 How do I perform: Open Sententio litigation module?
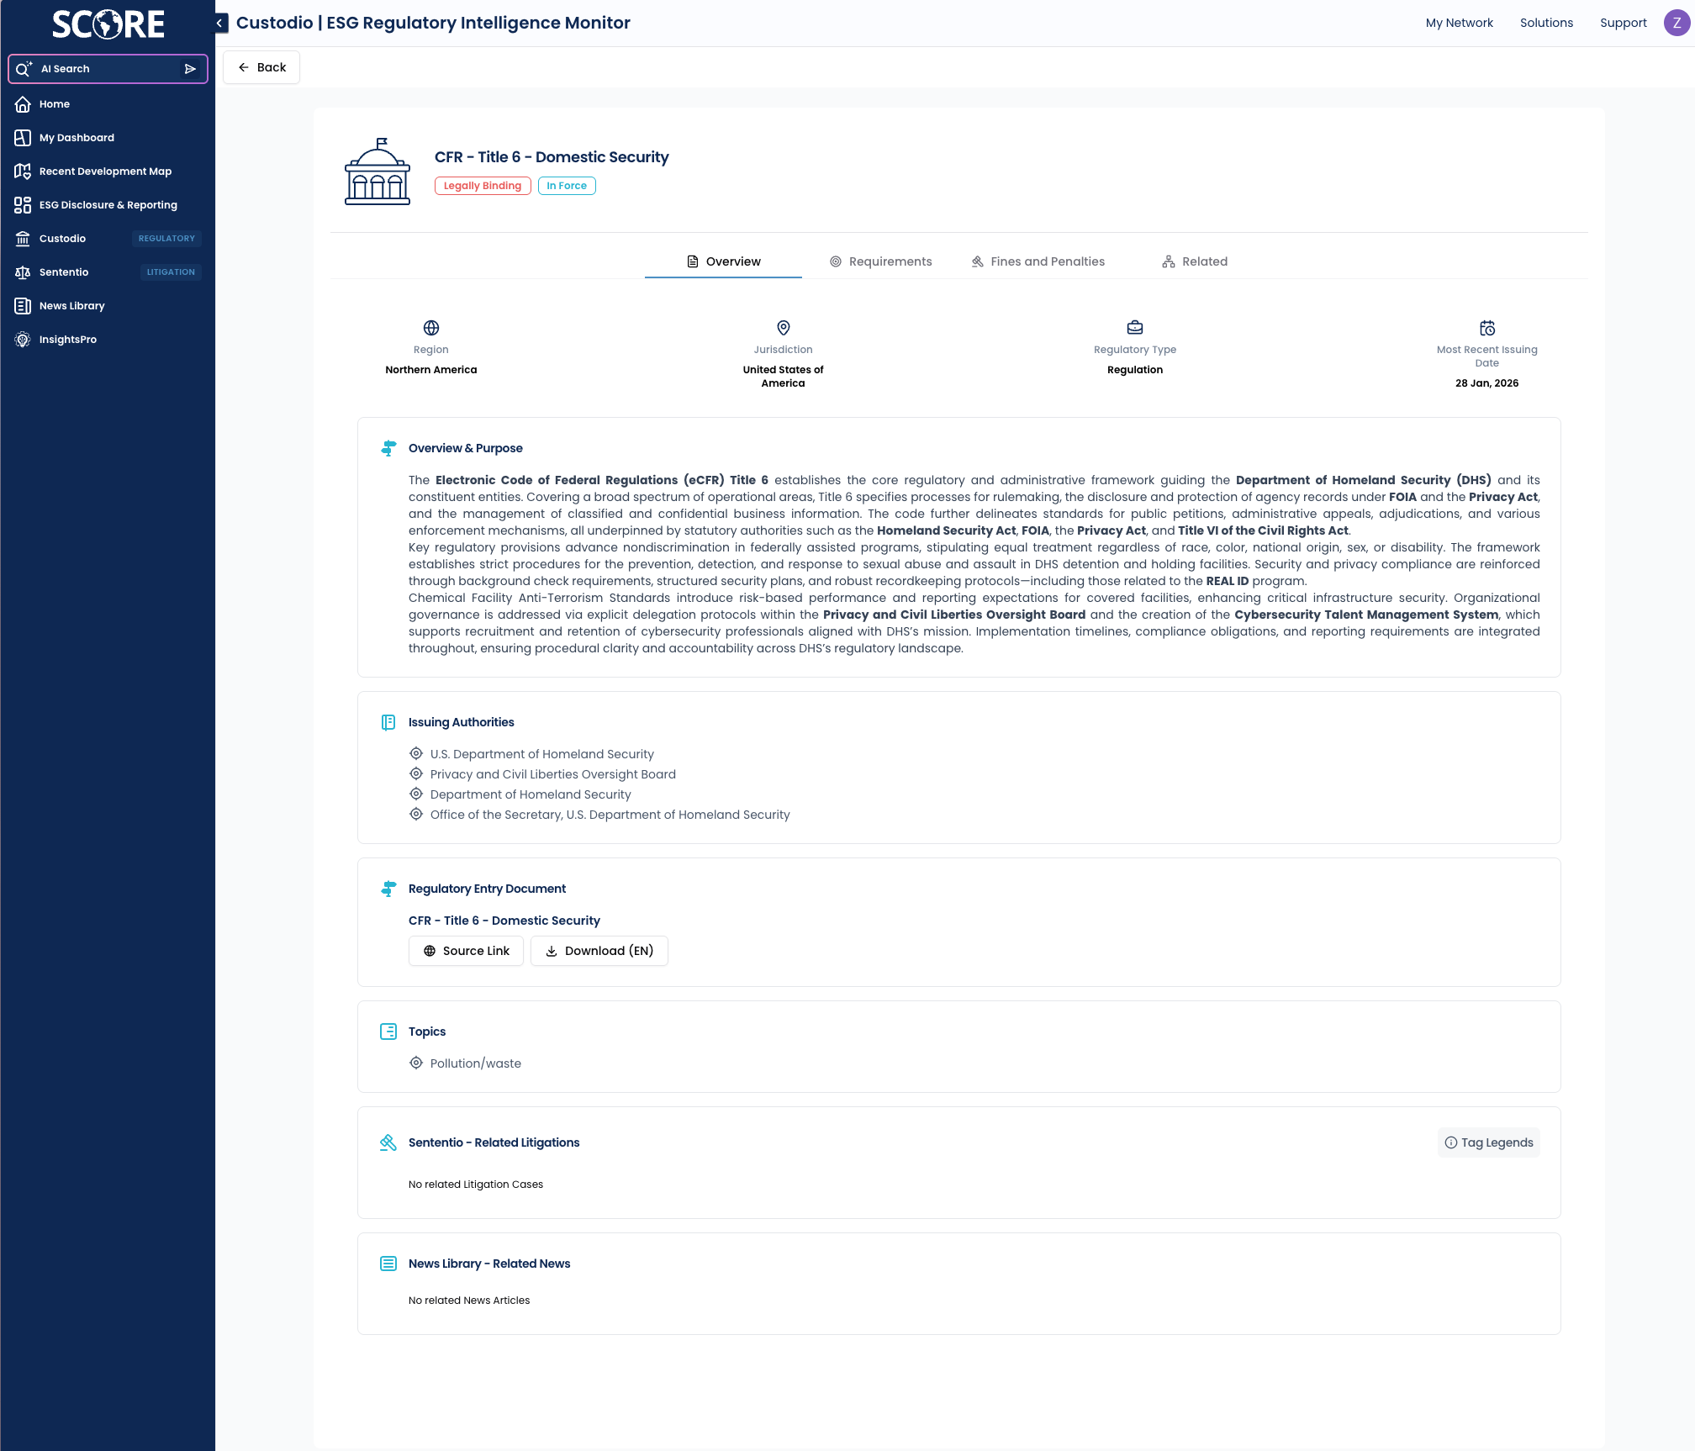pos(64,272)
